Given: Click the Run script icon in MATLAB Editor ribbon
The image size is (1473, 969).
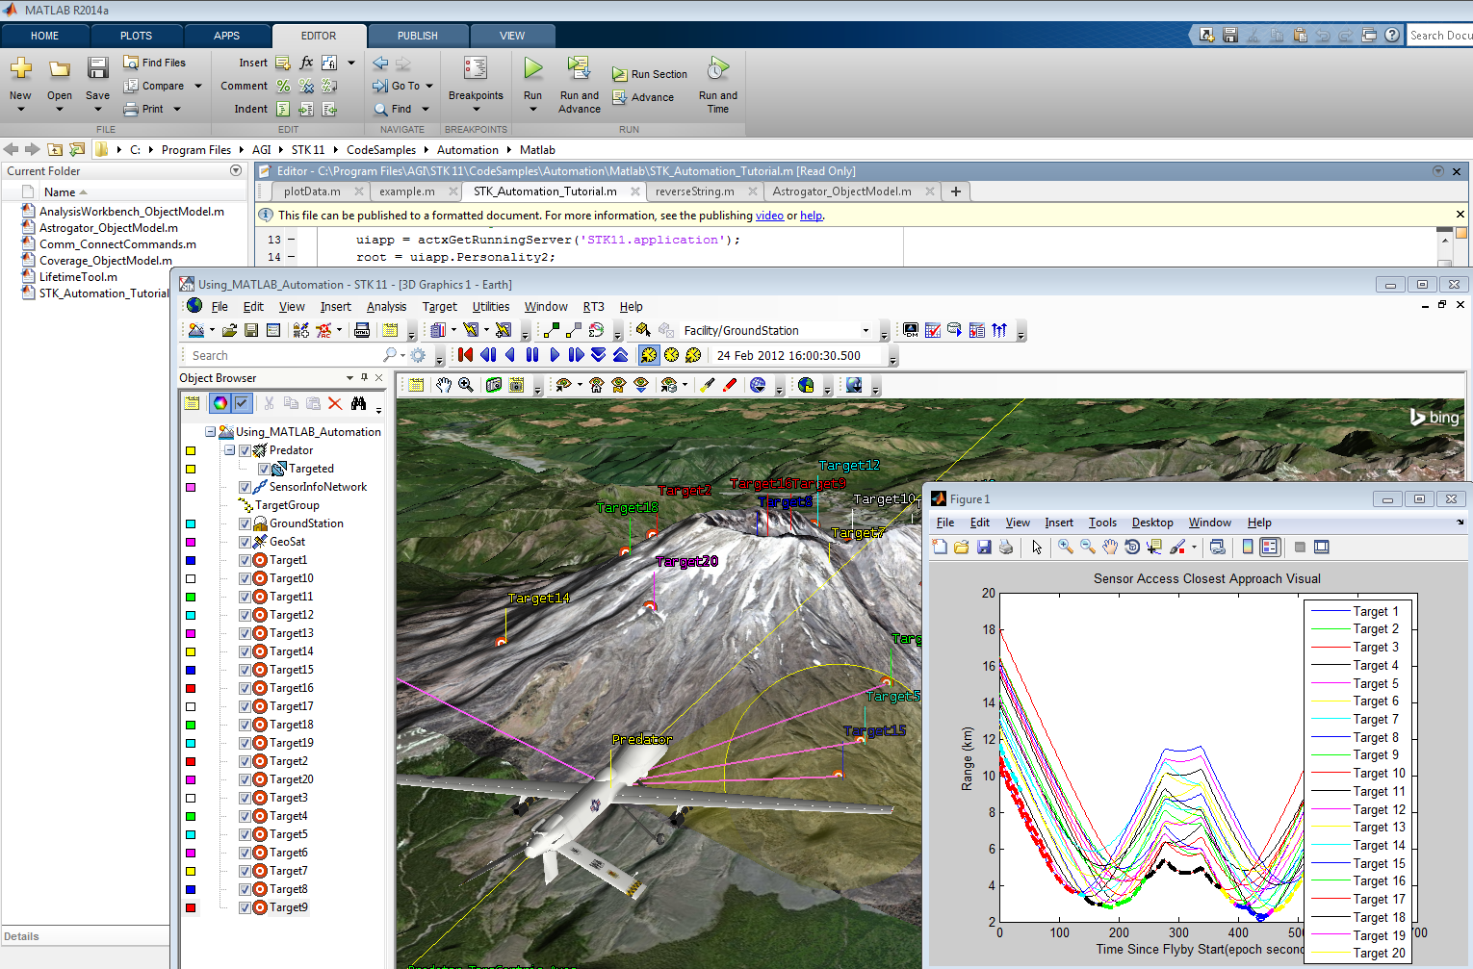Looking at the screenshot, I should pyautogui.click(x=532, y=68).
